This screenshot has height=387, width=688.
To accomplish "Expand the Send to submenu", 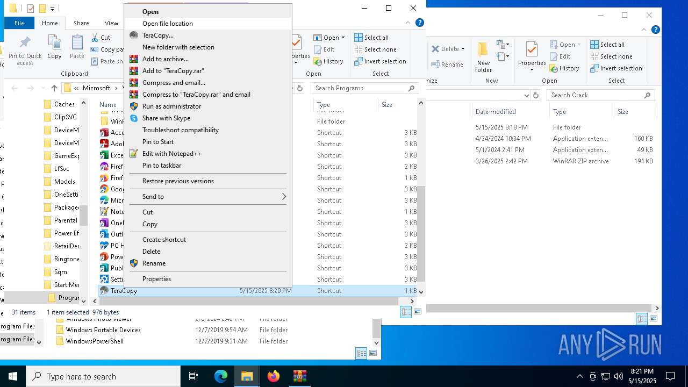I will point(208,196).
